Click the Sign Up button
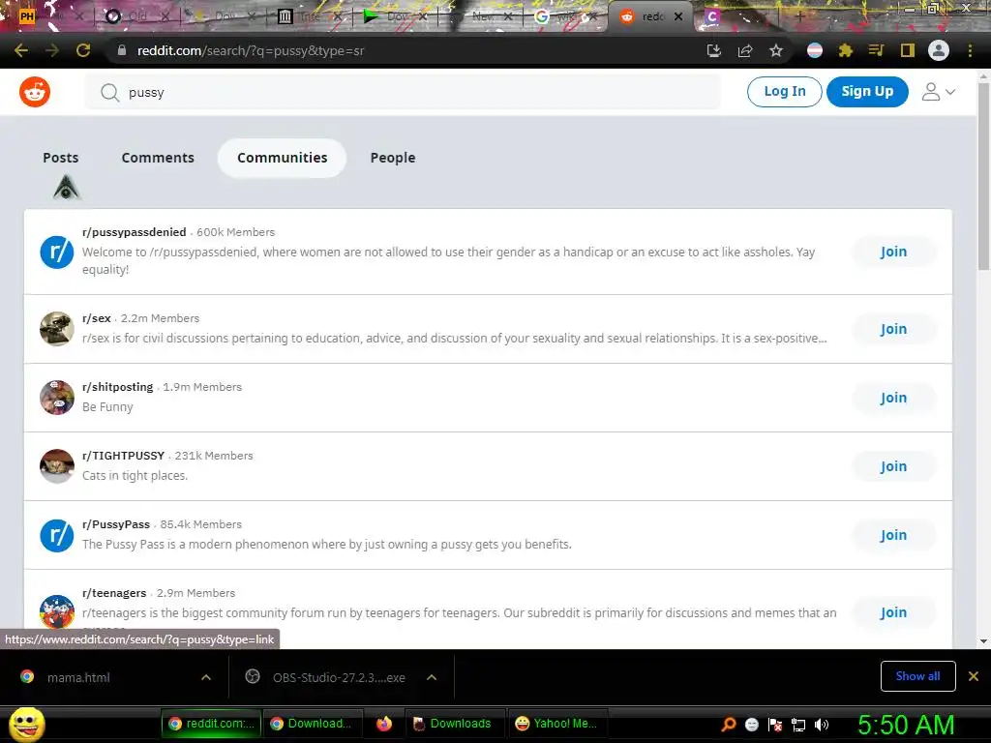991x743 pixels. 867,92
